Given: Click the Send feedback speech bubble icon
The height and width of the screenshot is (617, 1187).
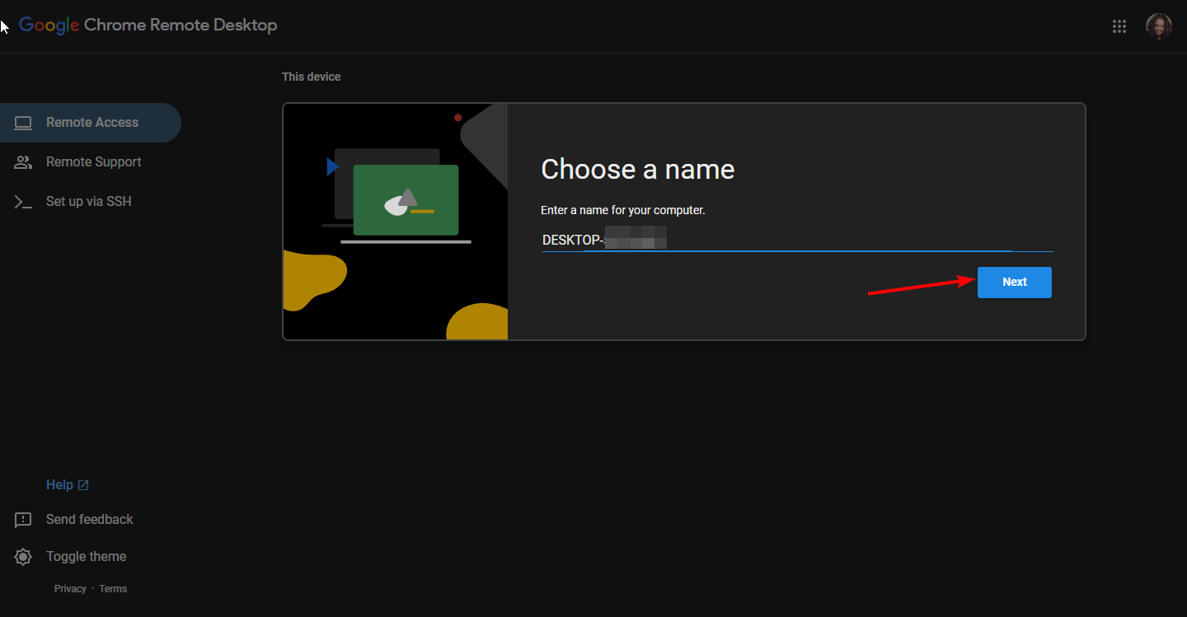Looking at the screenshot, I should pyautogui.click(x=23, y=520).
